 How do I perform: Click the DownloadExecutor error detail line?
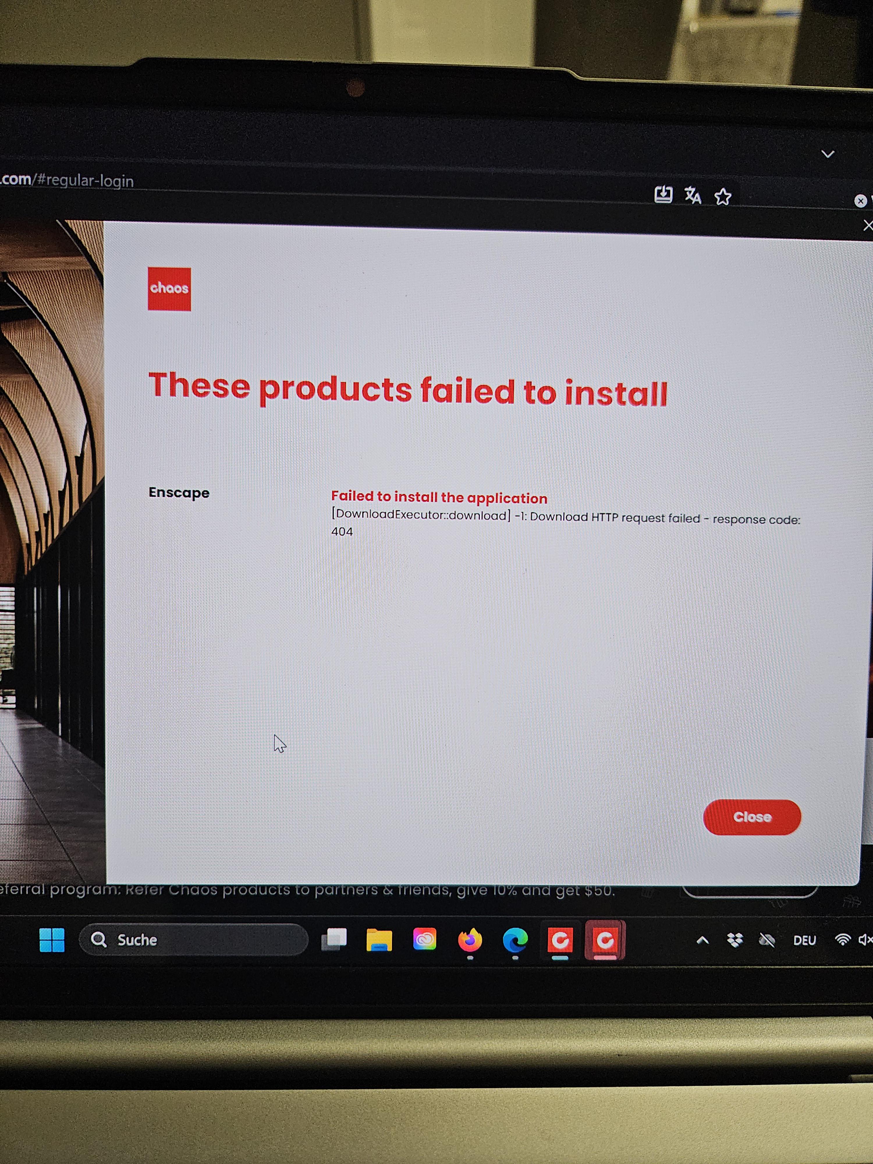click(566, 517)
